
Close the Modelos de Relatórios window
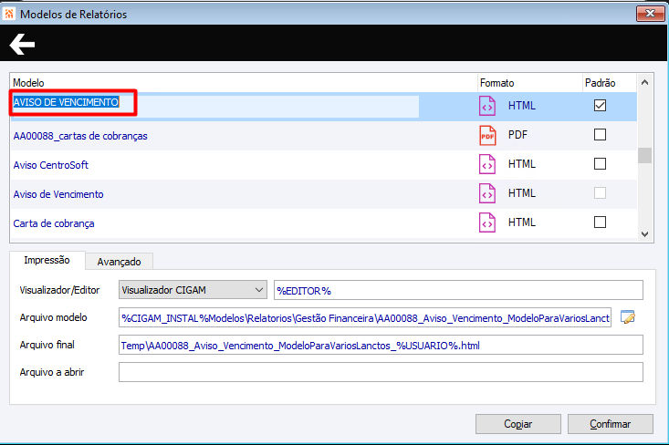[x=650, y=14]
